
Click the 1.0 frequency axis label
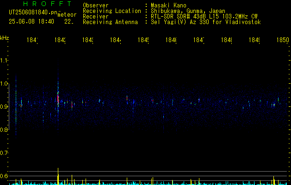pos(4,84)
